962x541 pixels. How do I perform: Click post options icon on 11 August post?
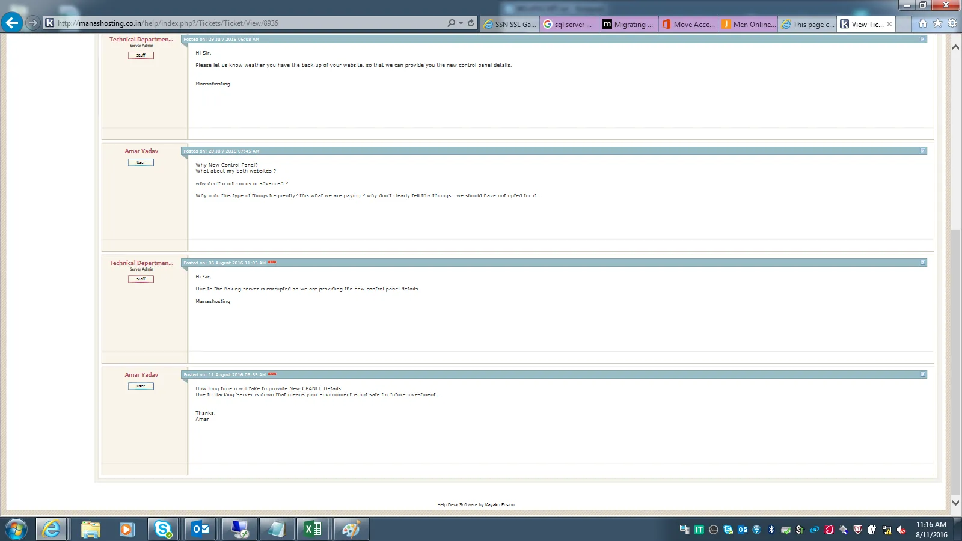click(x=922, y=374)
